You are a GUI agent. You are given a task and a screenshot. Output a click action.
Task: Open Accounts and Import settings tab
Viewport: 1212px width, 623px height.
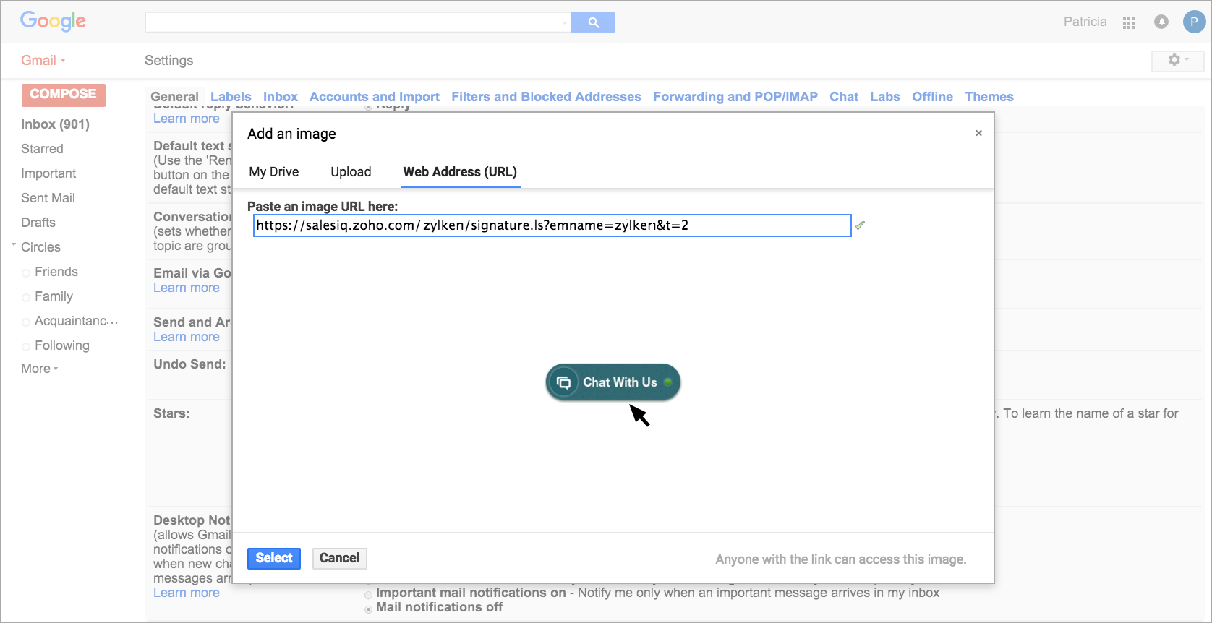pyautogui.click(x=375, y=97)
